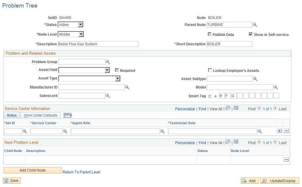
Task: Click the Description field input
Action: click(98, 44)
